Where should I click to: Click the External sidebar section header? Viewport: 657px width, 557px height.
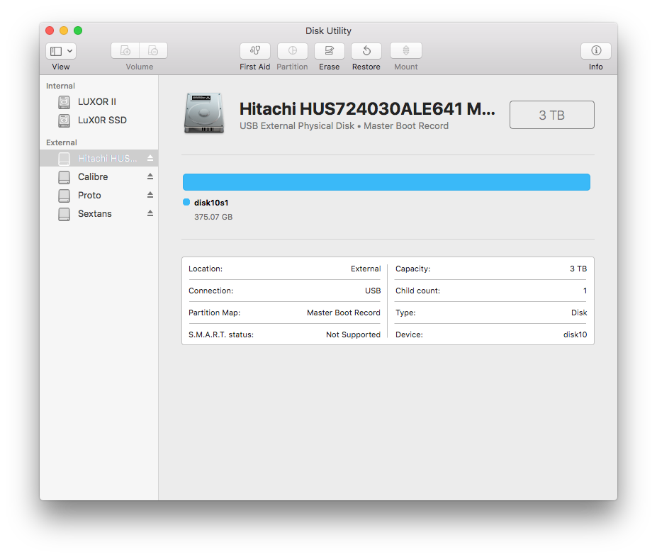62,142
